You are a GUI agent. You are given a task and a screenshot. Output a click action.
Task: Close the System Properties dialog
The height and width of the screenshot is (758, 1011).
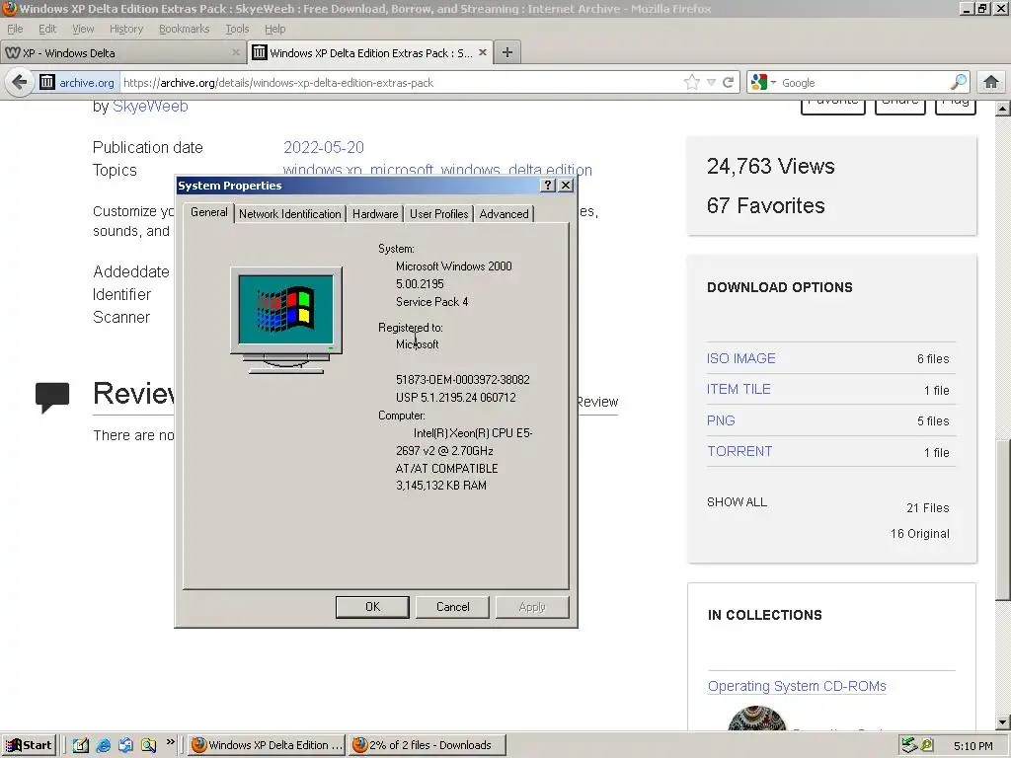point(566,186)
